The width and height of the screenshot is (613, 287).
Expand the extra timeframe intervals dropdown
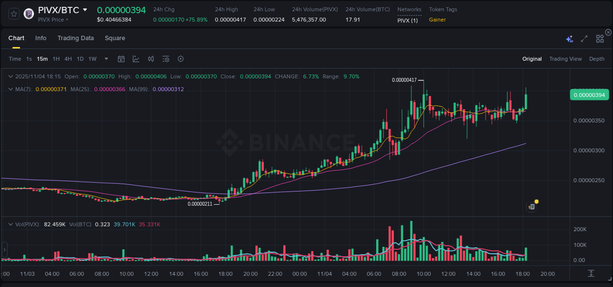click(105, 59)
